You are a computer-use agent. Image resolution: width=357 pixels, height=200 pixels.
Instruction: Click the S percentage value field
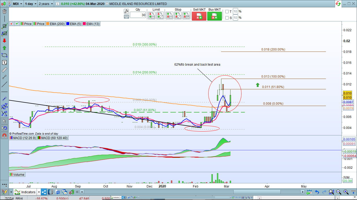point(235,18)
